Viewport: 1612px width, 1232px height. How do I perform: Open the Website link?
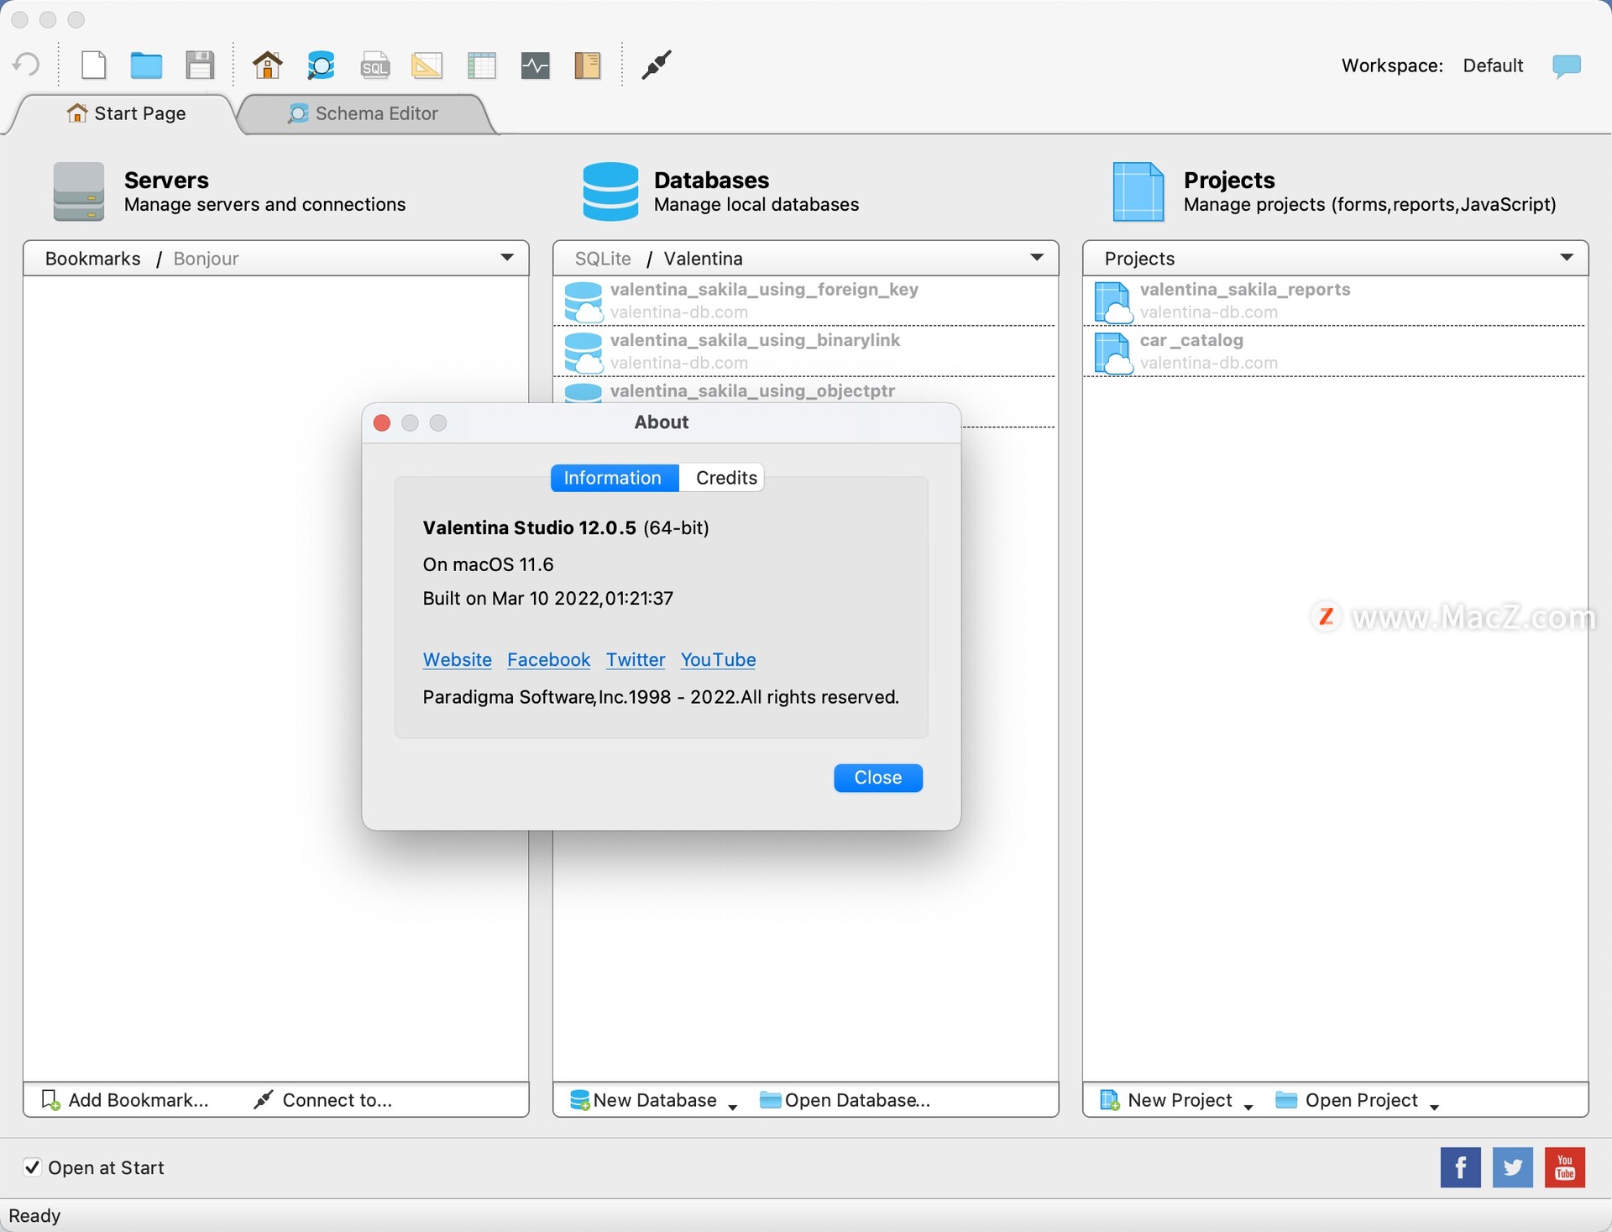457,660
